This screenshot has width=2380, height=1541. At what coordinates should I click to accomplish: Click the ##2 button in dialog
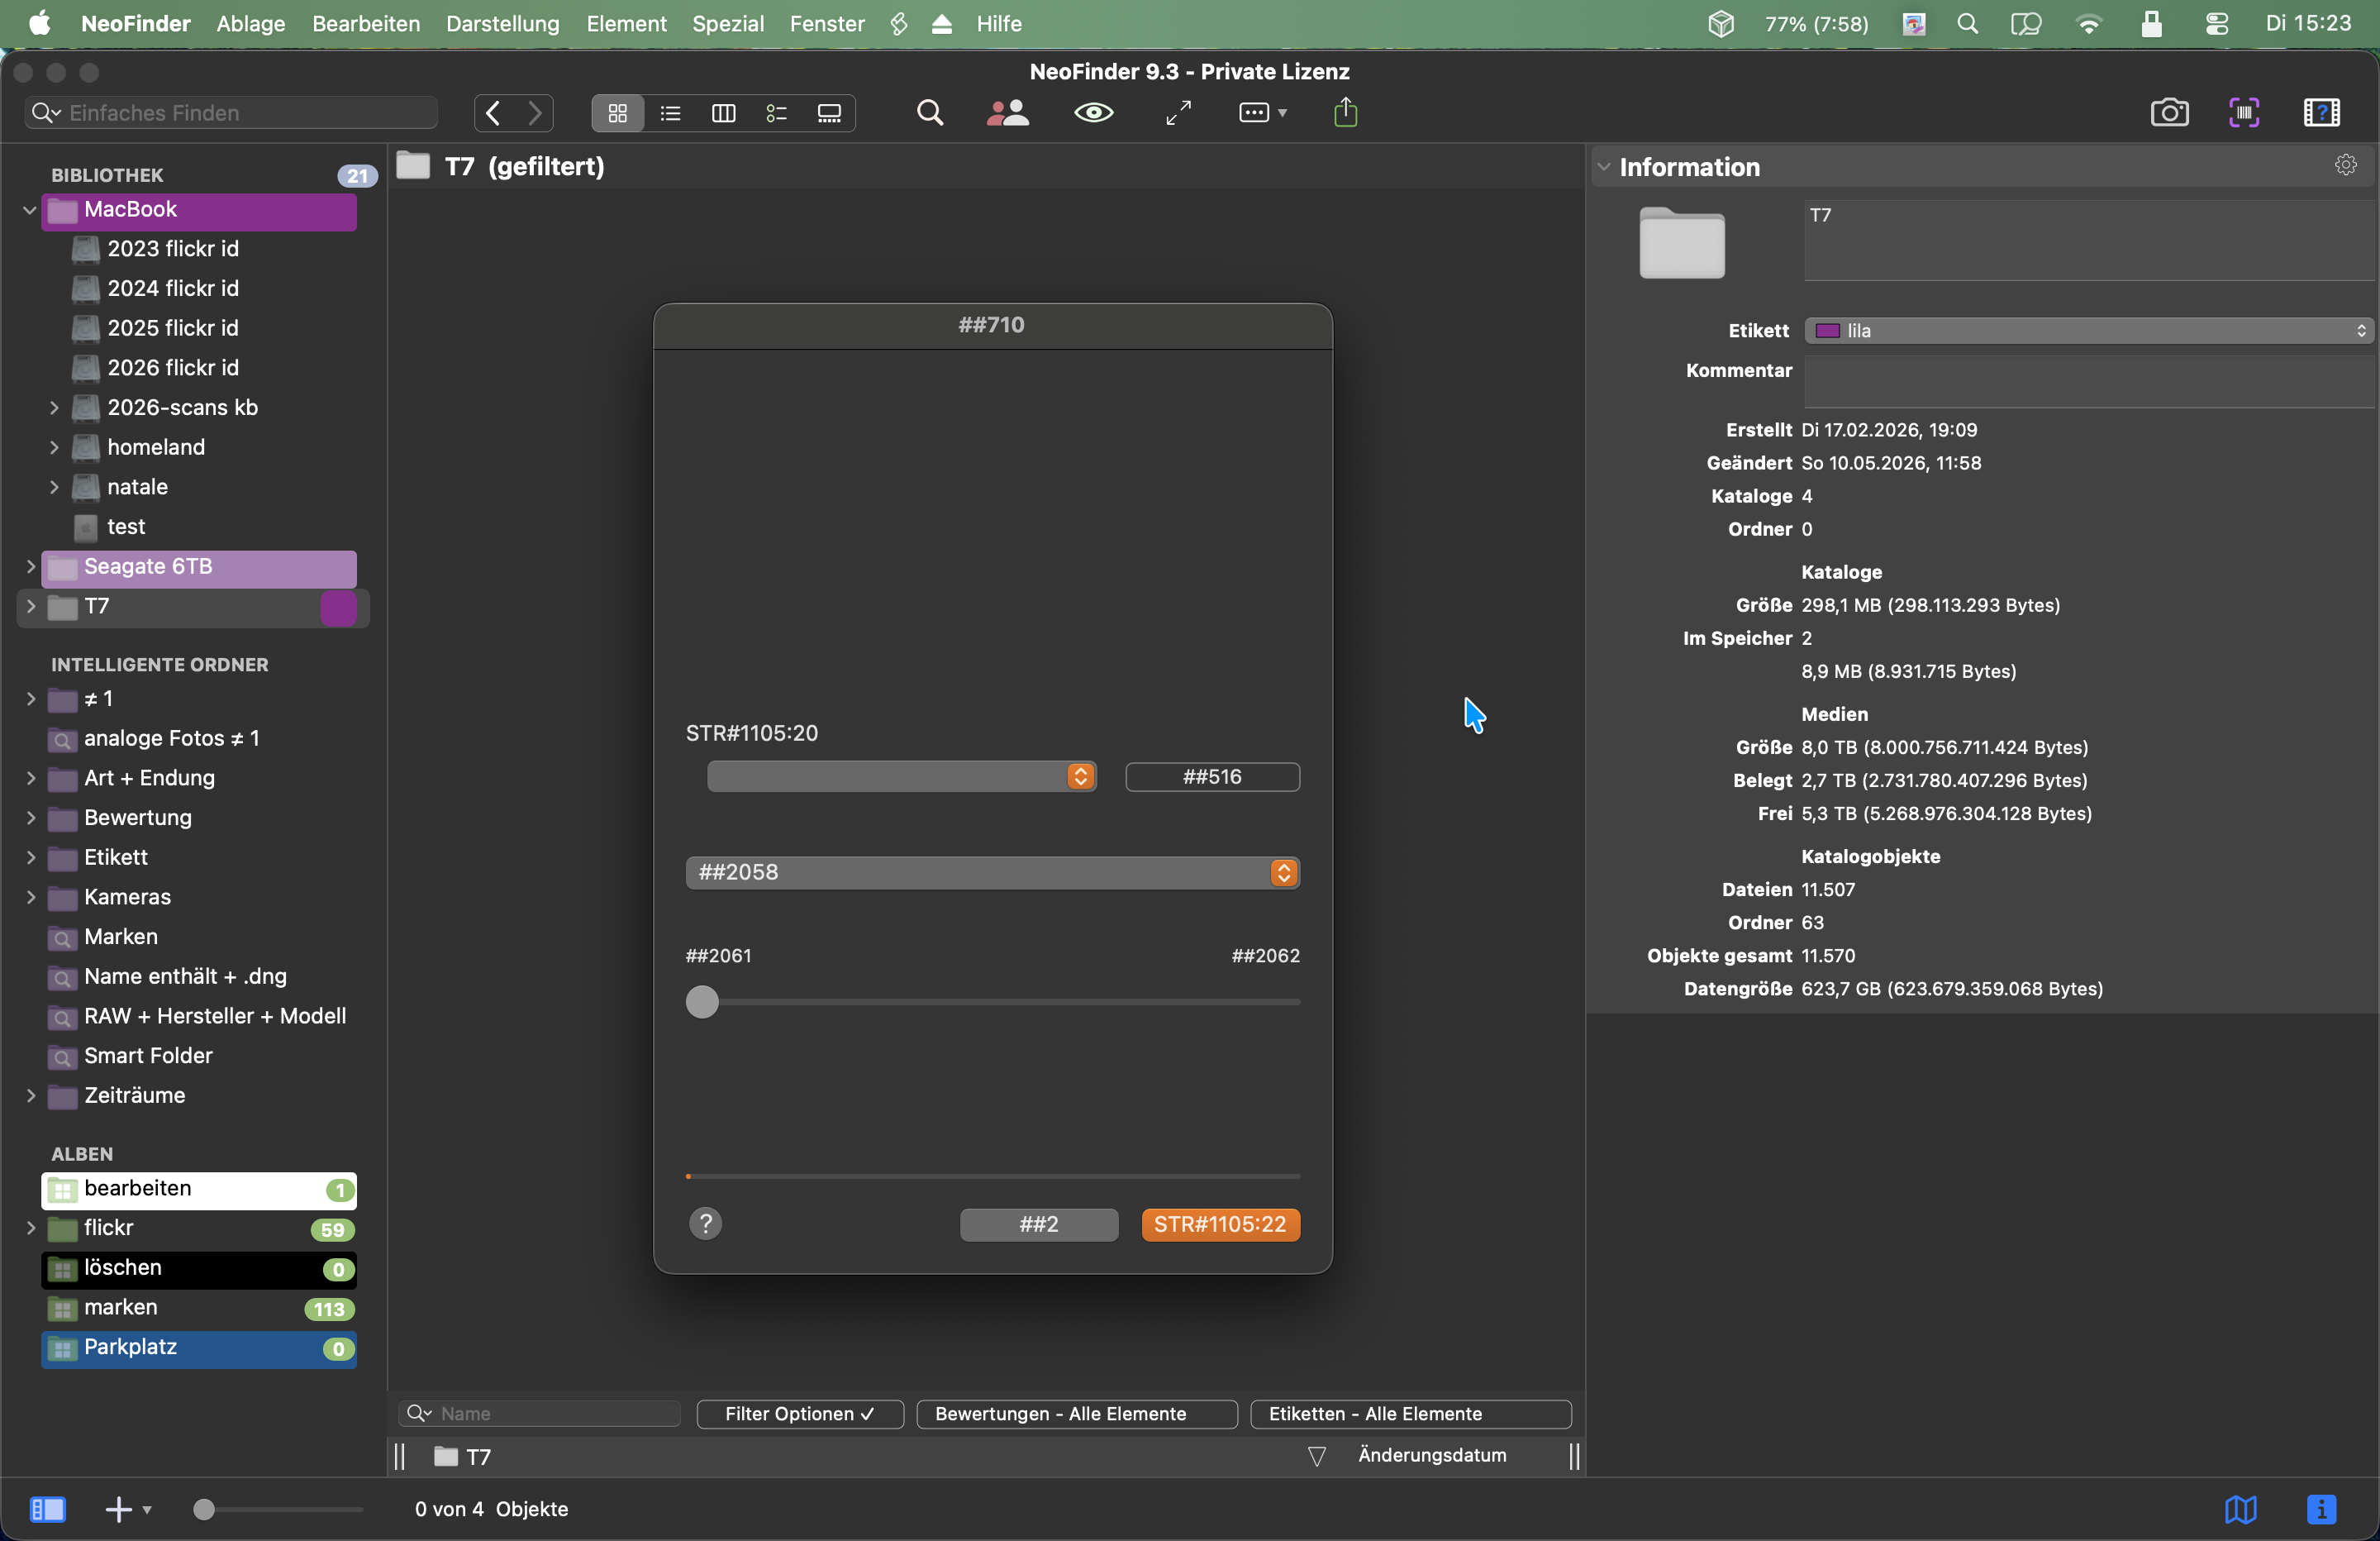(1039, 1225)
